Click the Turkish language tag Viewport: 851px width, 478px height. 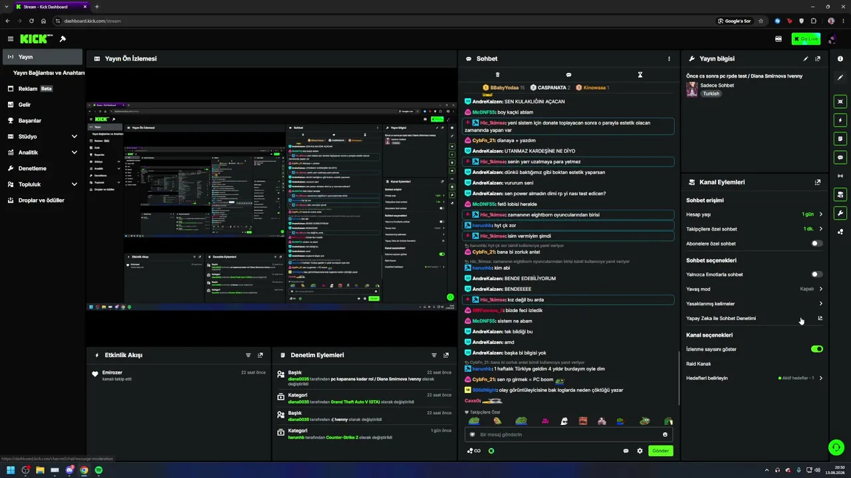coord(711,94)
